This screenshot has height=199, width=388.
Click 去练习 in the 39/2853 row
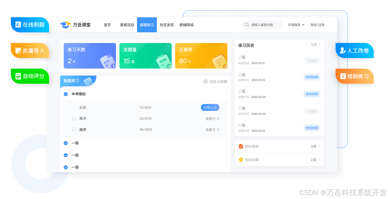tap(210, 129)
